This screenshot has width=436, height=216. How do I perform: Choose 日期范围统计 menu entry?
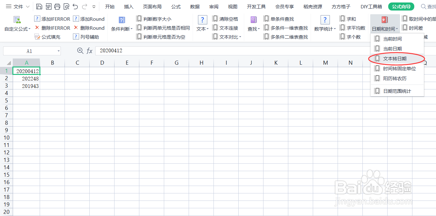(x=397, y=91)
